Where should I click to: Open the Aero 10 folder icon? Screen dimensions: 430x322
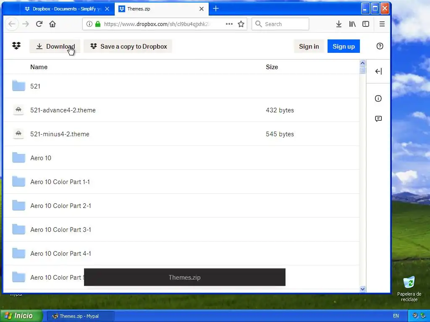(18, 158)
